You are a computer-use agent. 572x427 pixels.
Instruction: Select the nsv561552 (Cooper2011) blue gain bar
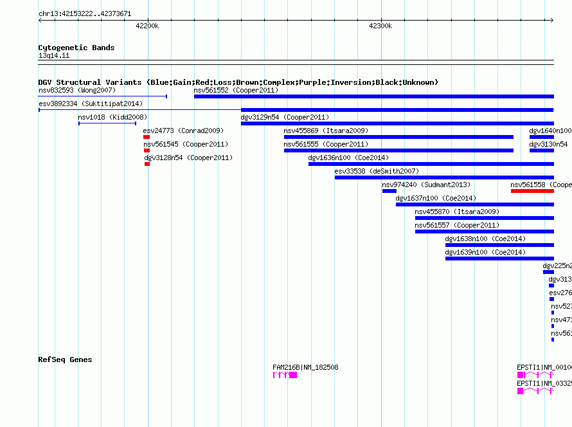pos(374,96)
